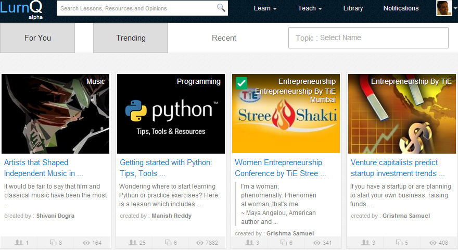Switch to the Recent tab
Image resolution: width=458 pixels, height=250 pixels.
224,38
